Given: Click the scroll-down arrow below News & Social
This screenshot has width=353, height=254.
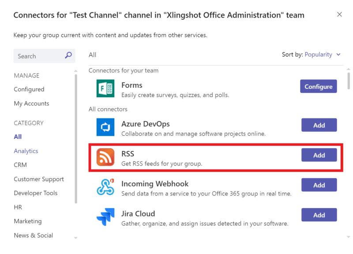Looking at the screenshot, I should click(x=75, y=237).
